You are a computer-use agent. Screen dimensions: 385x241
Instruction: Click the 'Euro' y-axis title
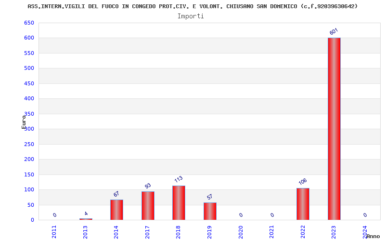24,122
